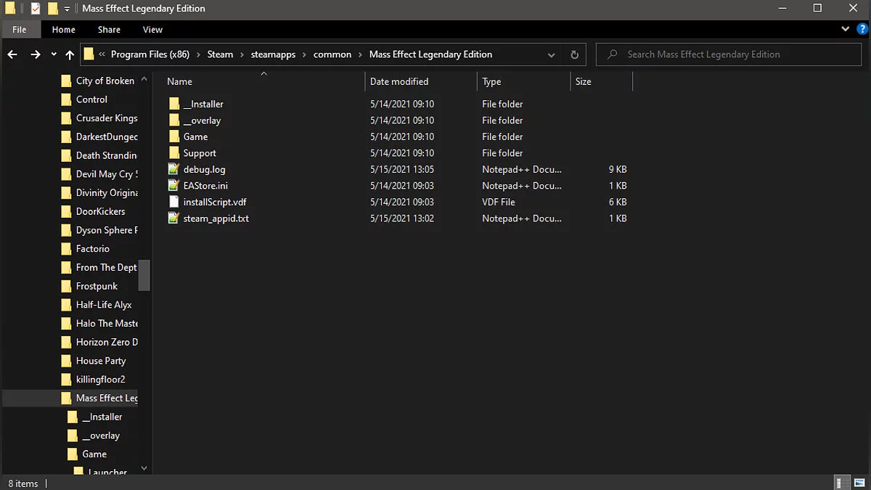Refresh the current folder view
The image size is (871, 490).
[574, 54]
